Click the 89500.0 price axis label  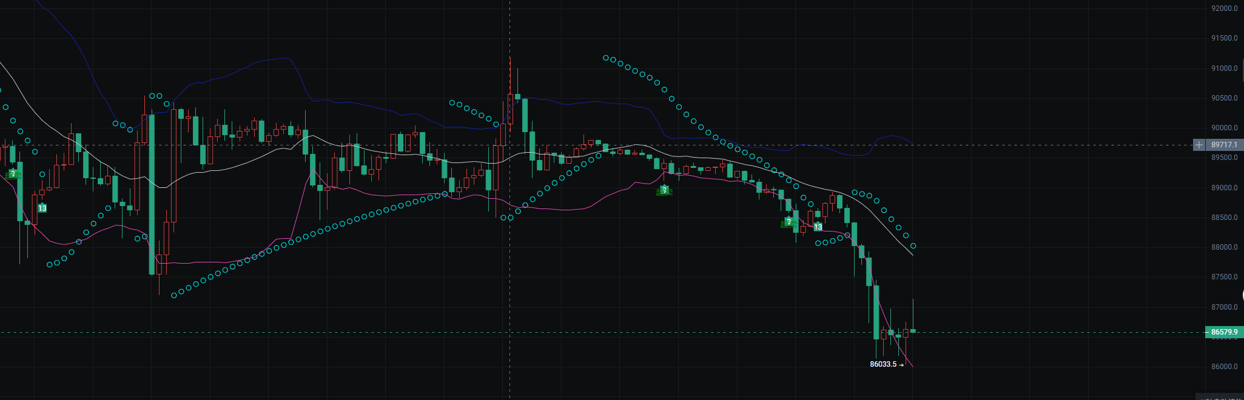coord(1224,158)
